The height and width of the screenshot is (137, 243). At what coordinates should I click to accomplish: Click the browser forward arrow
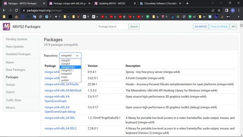[x=10, y=10]
